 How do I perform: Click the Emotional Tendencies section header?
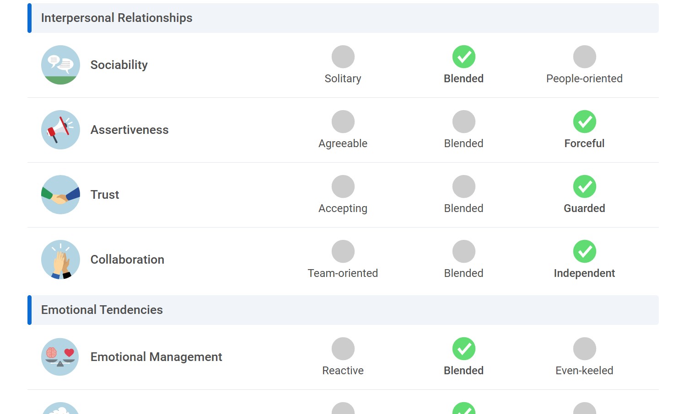click(102, 310)
